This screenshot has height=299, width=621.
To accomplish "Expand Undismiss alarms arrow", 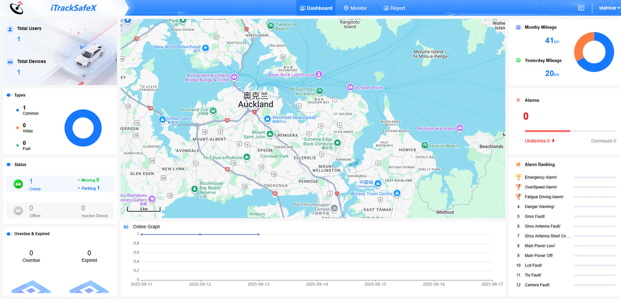I will [x=554, y=141].
